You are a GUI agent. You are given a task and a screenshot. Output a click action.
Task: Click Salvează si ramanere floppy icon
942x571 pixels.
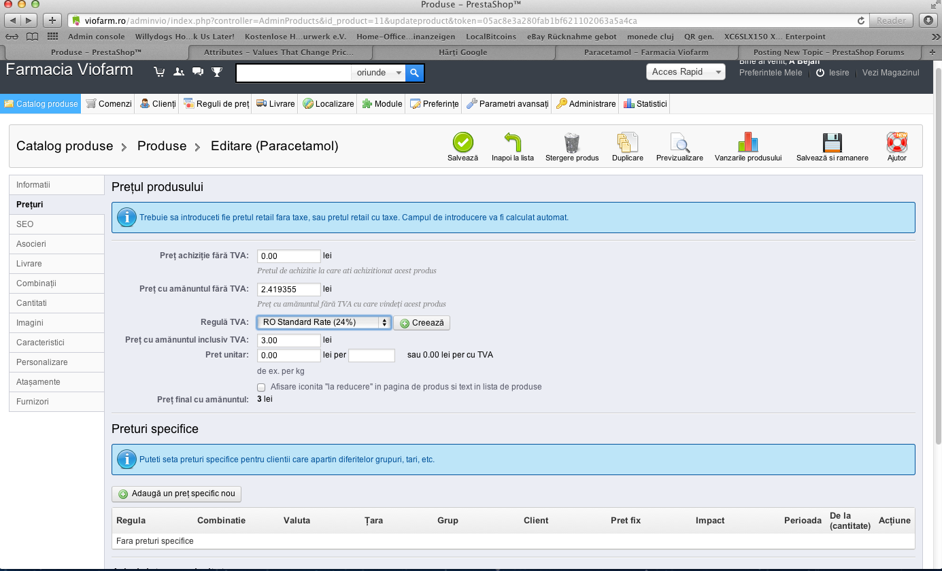point(832,143)
